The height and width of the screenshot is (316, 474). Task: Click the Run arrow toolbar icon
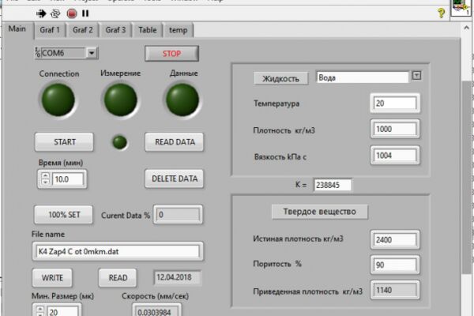click(x=41, y=13)
